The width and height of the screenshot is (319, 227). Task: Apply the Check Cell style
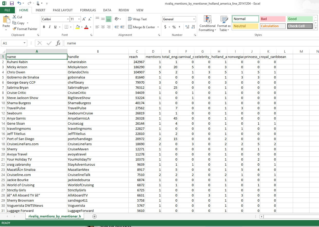[300, 26]
